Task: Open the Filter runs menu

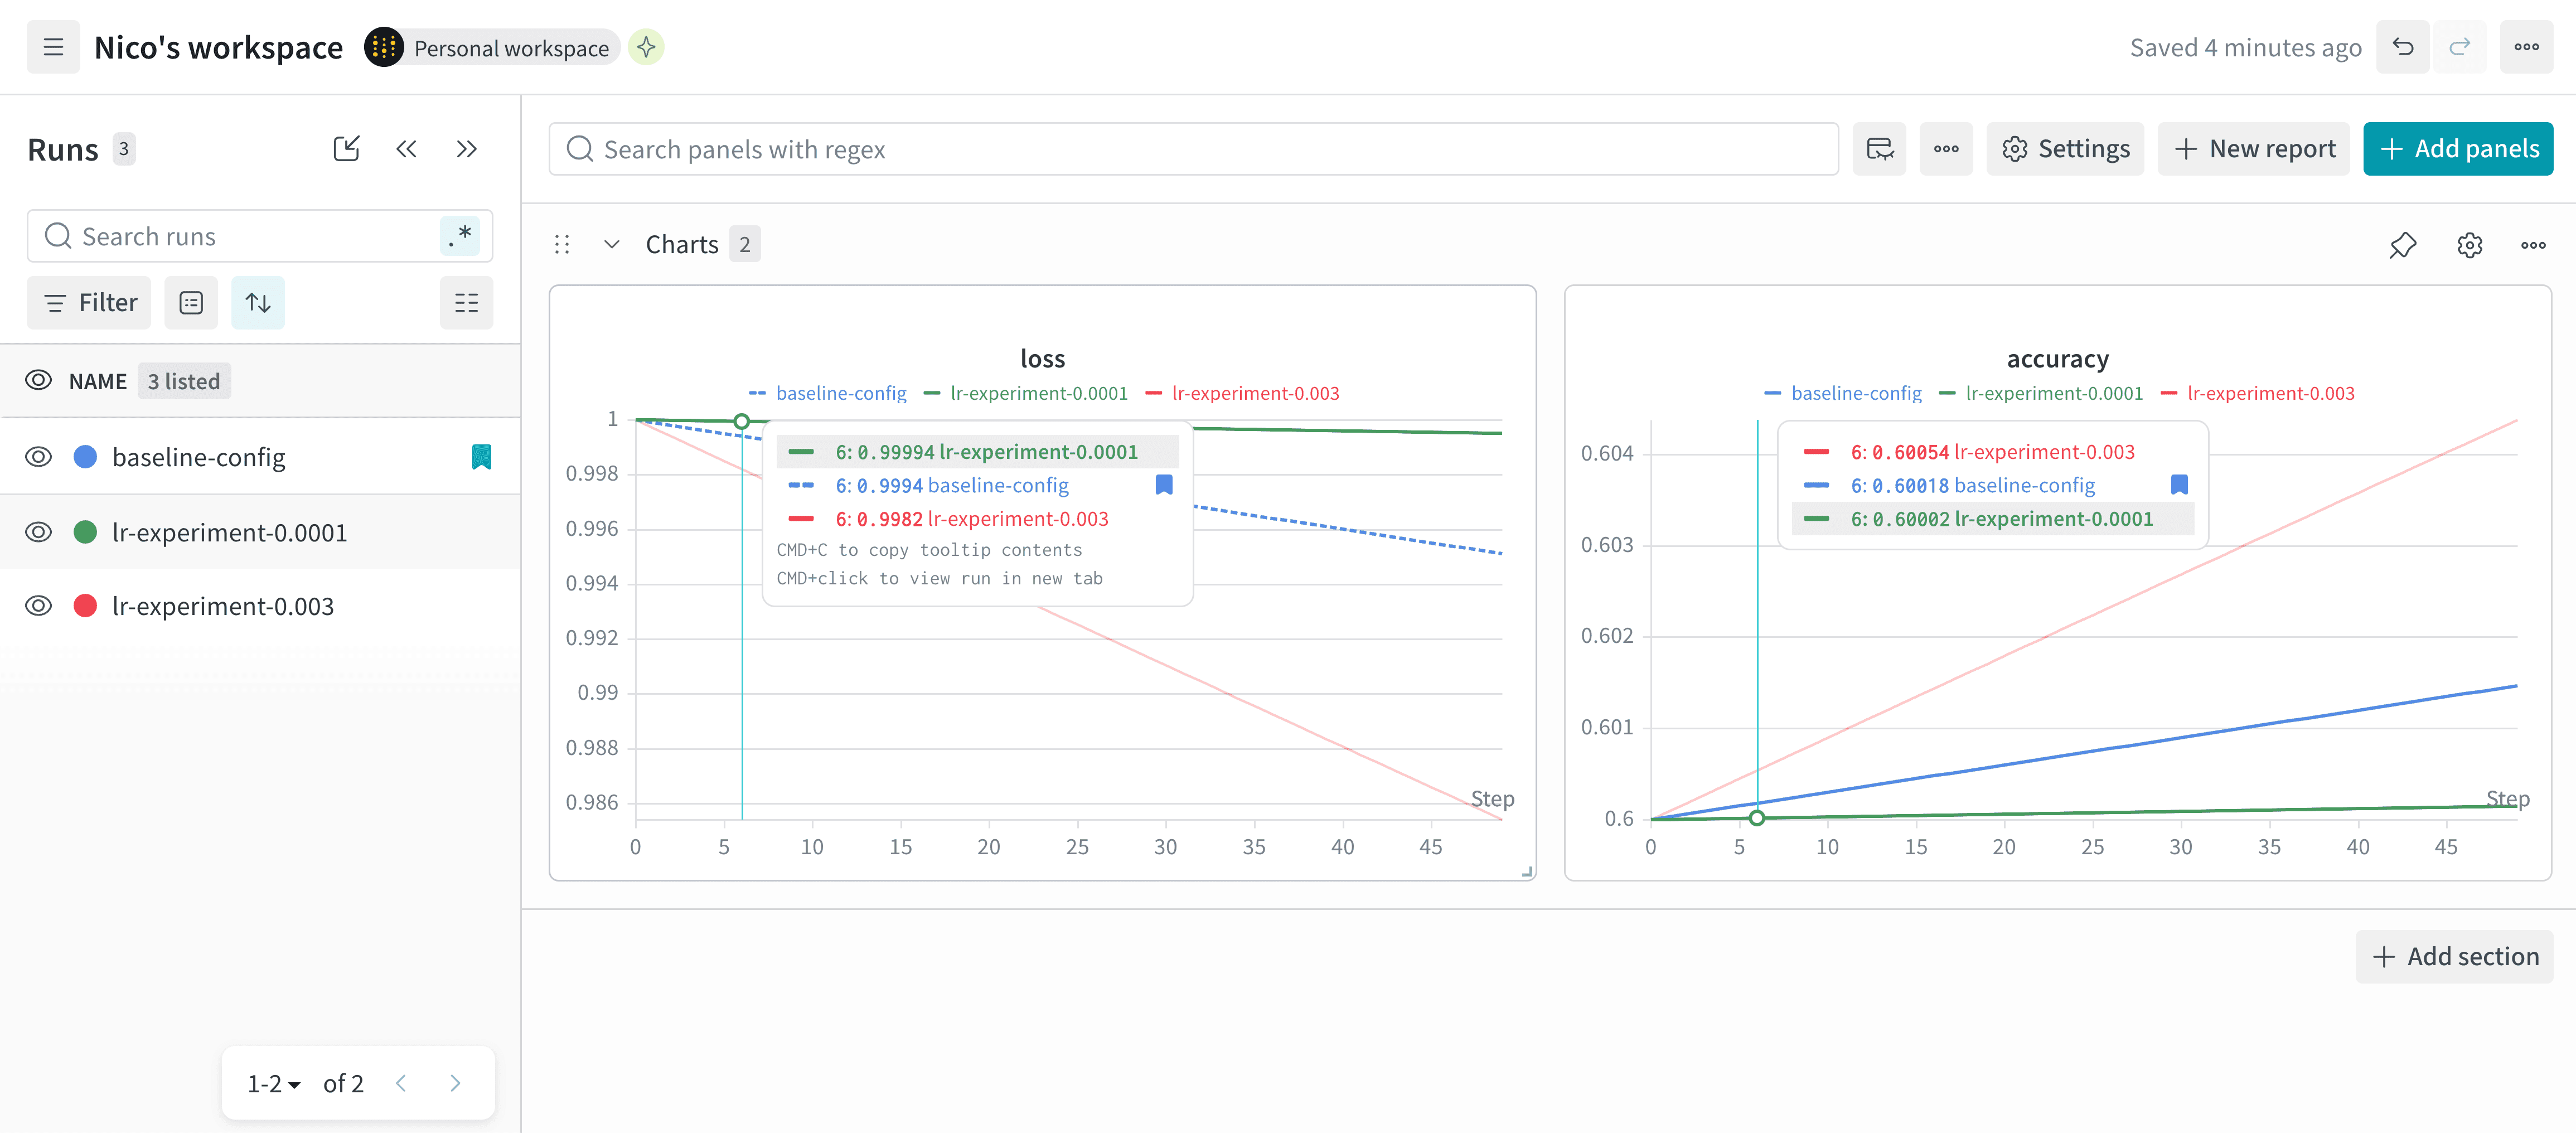Action: (x=89, y=303)
